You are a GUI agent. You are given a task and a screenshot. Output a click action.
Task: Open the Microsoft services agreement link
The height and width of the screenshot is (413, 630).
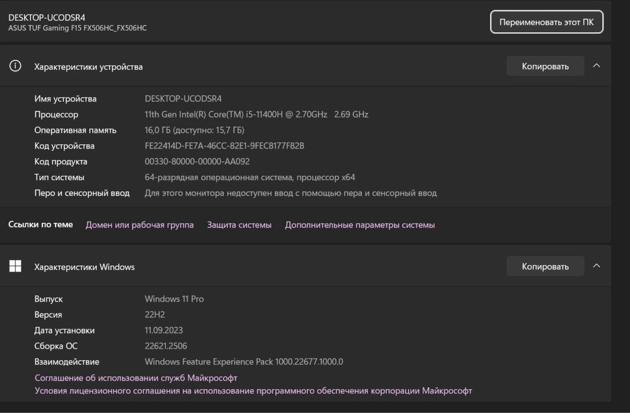[x=136, y=378]
